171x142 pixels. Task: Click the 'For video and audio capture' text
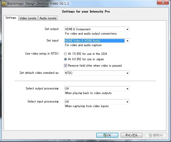(83, 45)
